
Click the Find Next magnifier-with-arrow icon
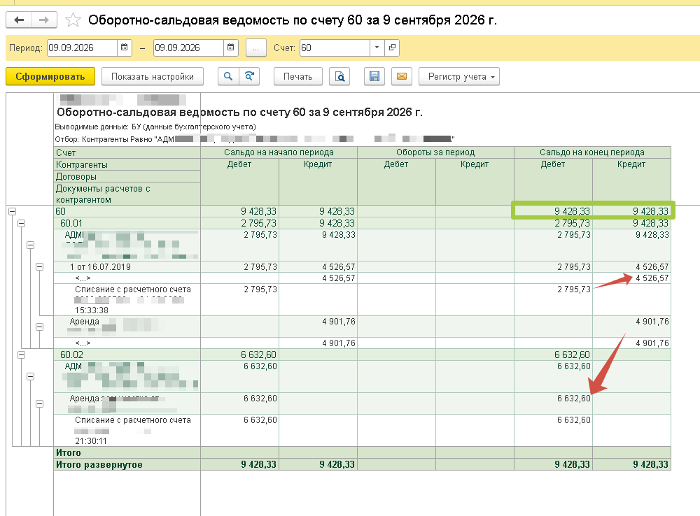249,77
